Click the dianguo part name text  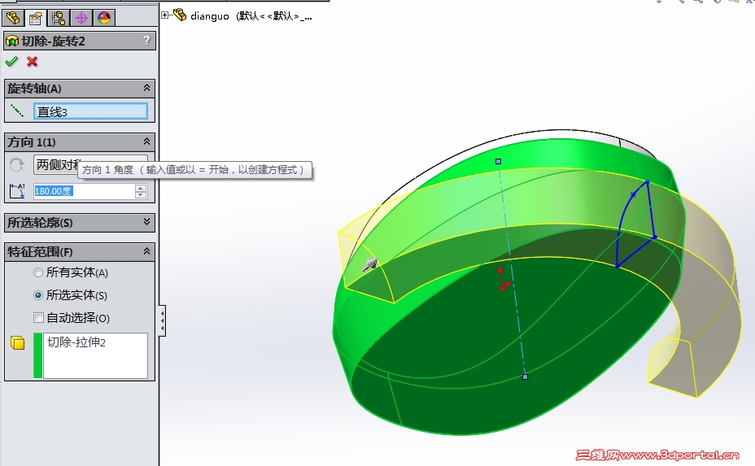(209, 16)
